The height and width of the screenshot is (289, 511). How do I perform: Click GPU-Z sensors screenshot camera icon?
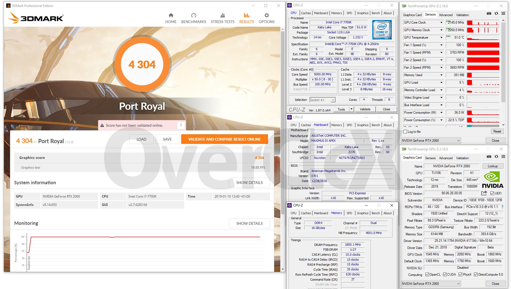pos(489,13)
